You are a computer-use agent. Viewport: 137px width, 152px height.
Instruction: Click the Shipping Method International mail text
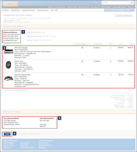(x=41, y=36)
